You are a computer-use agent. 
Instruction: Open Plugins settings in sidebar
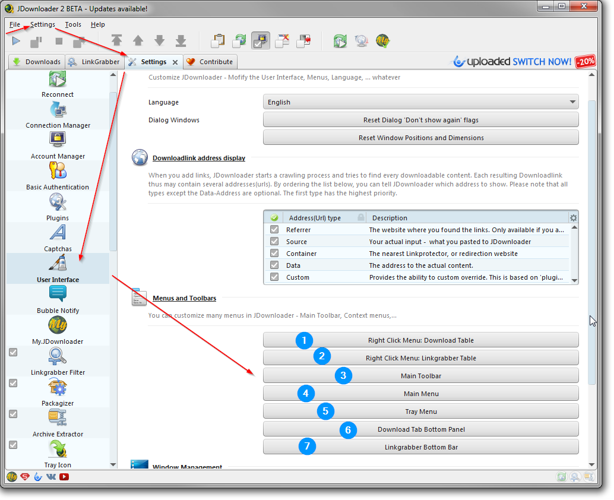[x=58, y=207]
